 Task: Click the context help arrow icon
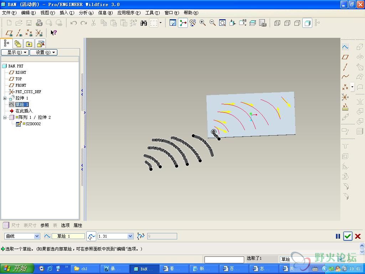tap(53, 33)
